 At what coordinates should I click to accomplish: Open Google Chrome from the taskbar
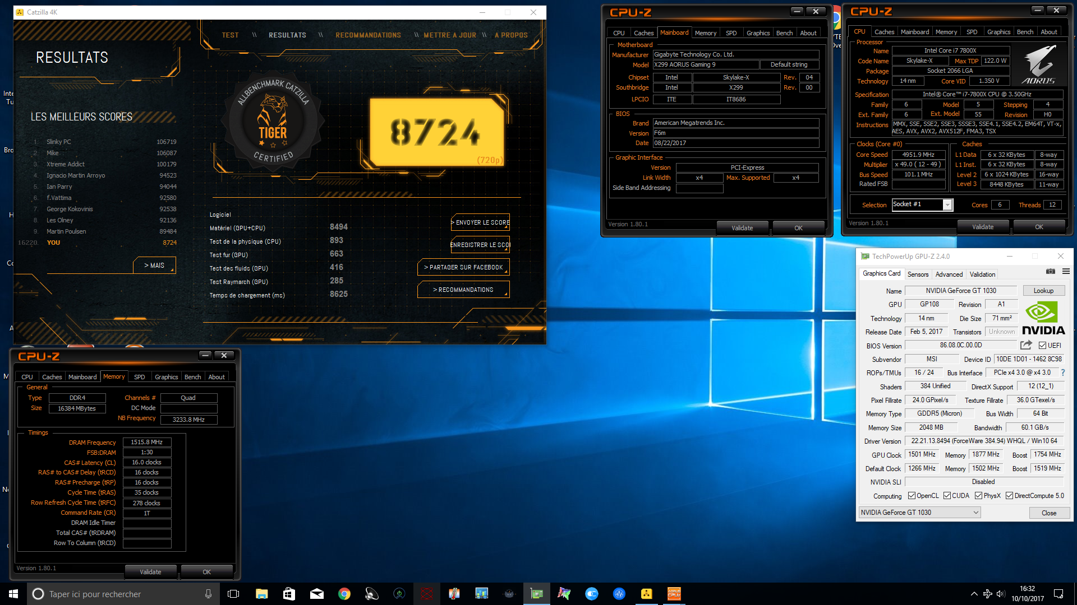click(344, 594)
